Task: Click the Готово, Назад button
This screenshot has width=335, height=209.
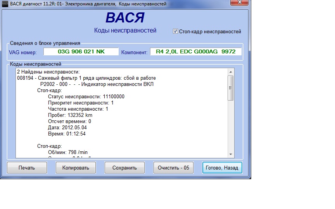Action: pos(222,168)
